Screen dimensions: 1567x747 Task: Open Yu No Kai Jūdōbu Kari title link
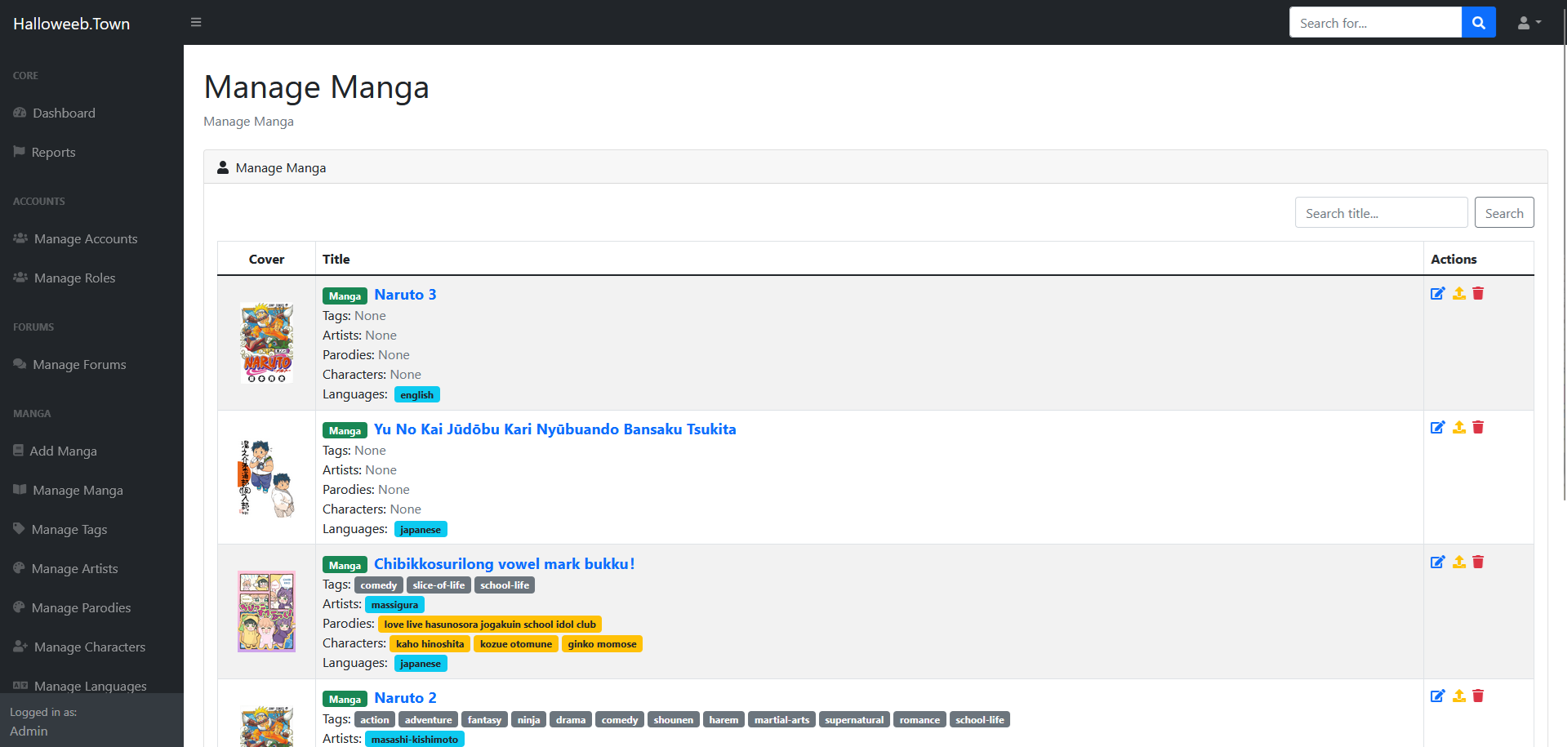(x=555, y=429)
